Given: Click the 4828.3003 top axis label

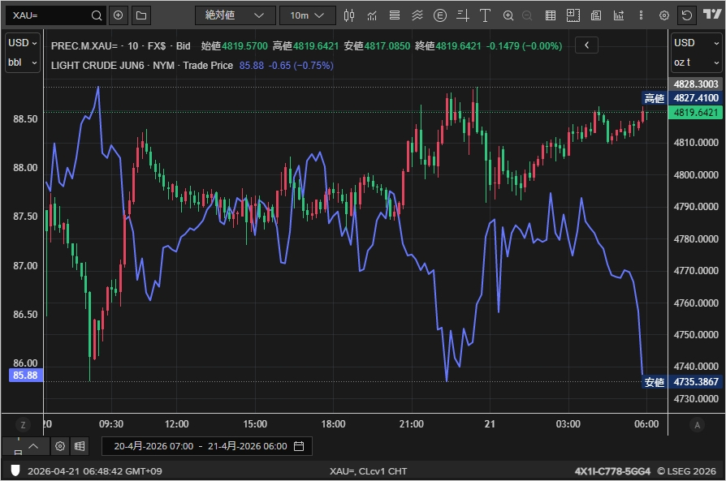Looking at the screenshot, I should click(x=695, y=84).
